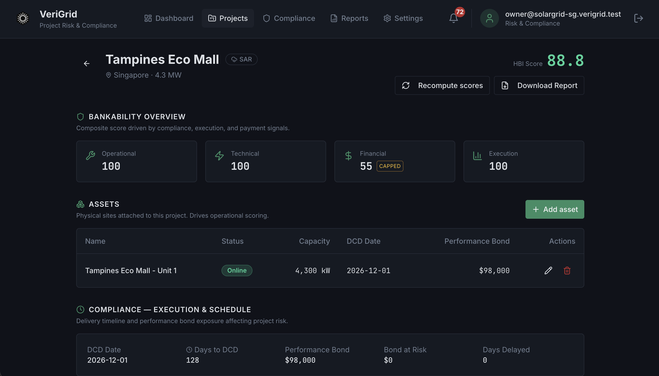659x376 pixels.
Task: Switch to the Reports tab
Action: 349,18
